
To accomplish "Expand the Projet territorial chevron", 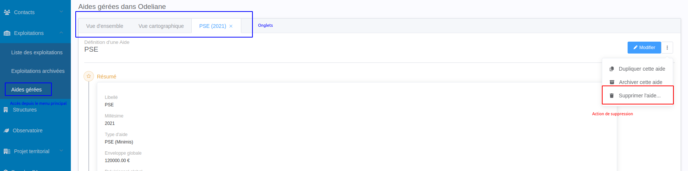I will pyautogui.click(x=61, y=151).
